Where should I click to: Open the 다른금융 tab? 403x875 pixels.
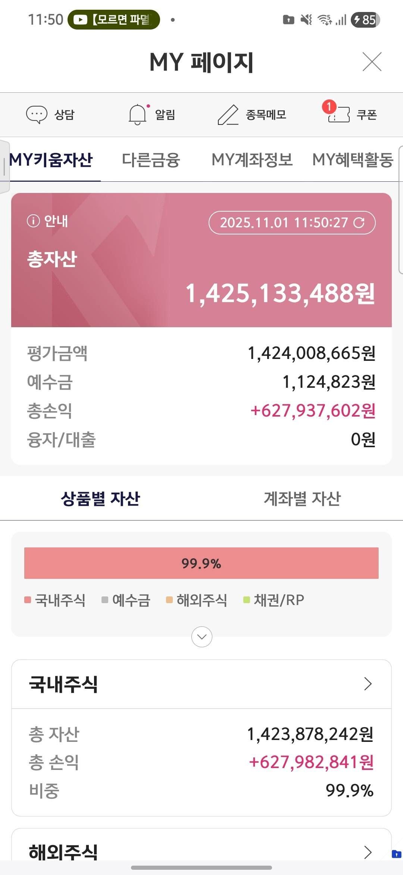[151, 160]
